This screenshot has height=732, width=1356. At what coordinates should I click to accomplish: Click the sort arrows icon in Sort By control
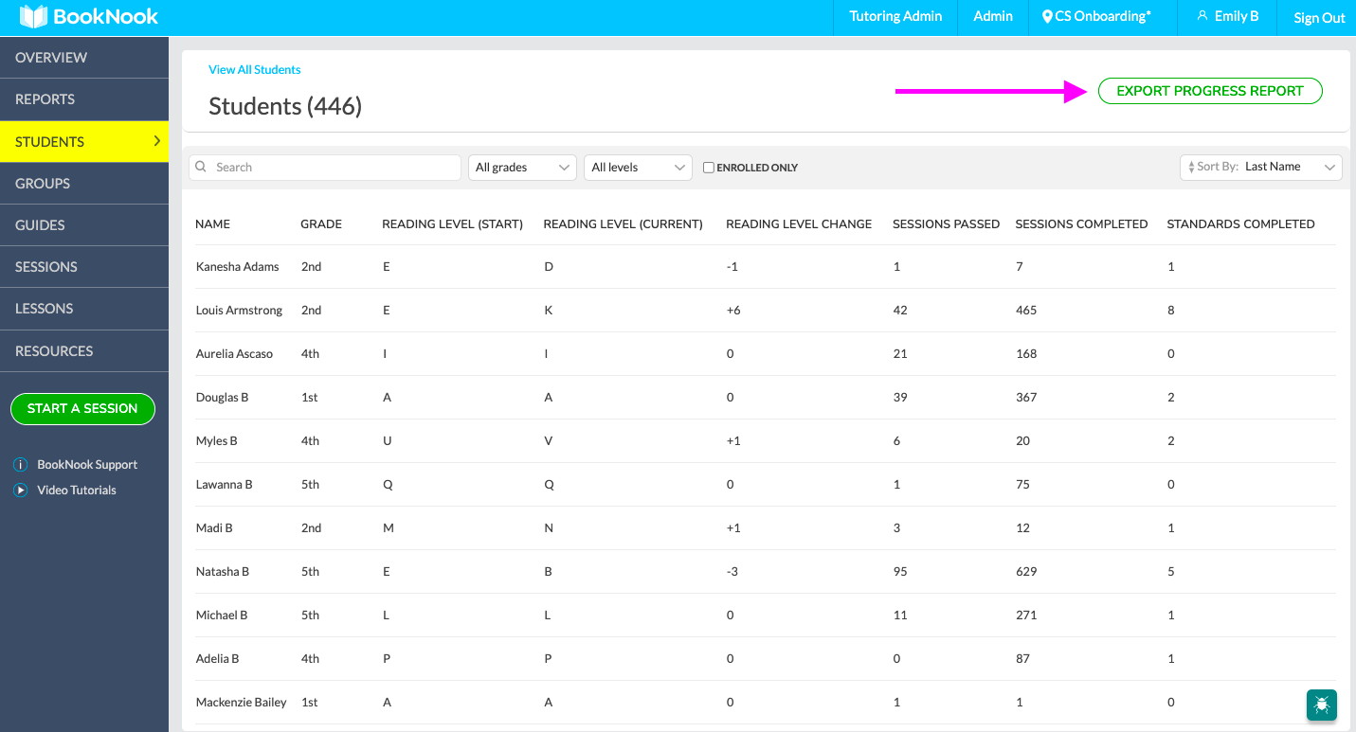[x=1191, y=167]
